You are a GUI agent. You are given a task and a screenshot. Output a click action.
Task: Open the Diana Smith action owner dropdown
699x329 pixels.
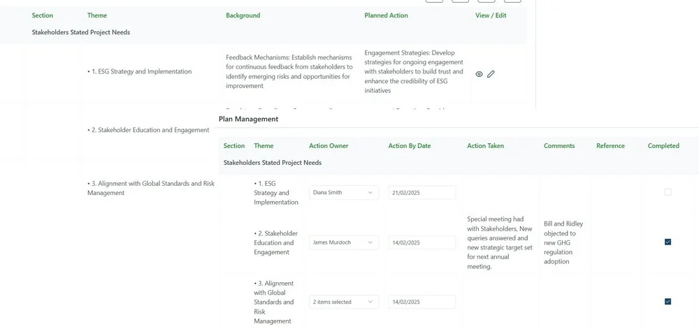click(x=343, y=193)
